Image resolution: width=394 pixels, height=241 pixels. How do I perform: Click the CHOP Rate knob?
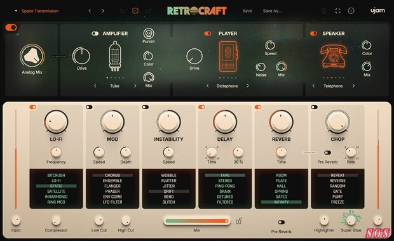[x=351, y=152]
